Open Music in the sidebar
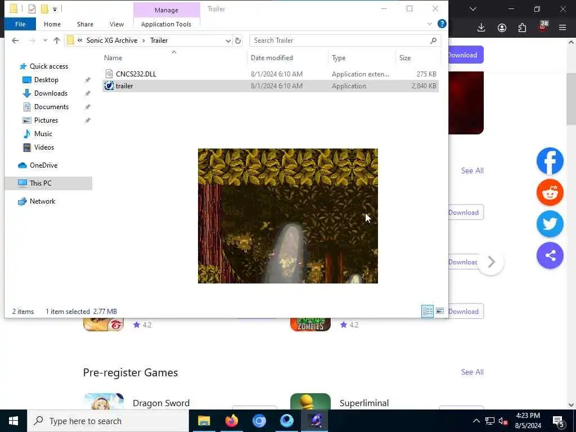The image size is (576, 432). [x=43, y=134]
